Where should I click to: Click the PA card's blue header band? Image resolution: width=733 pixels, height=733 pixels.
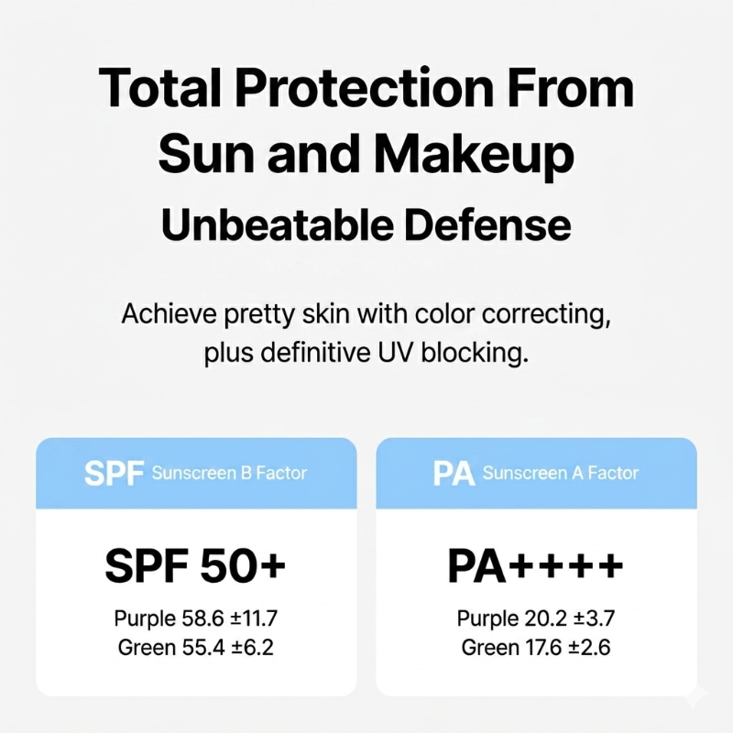(x=536, y=473)
